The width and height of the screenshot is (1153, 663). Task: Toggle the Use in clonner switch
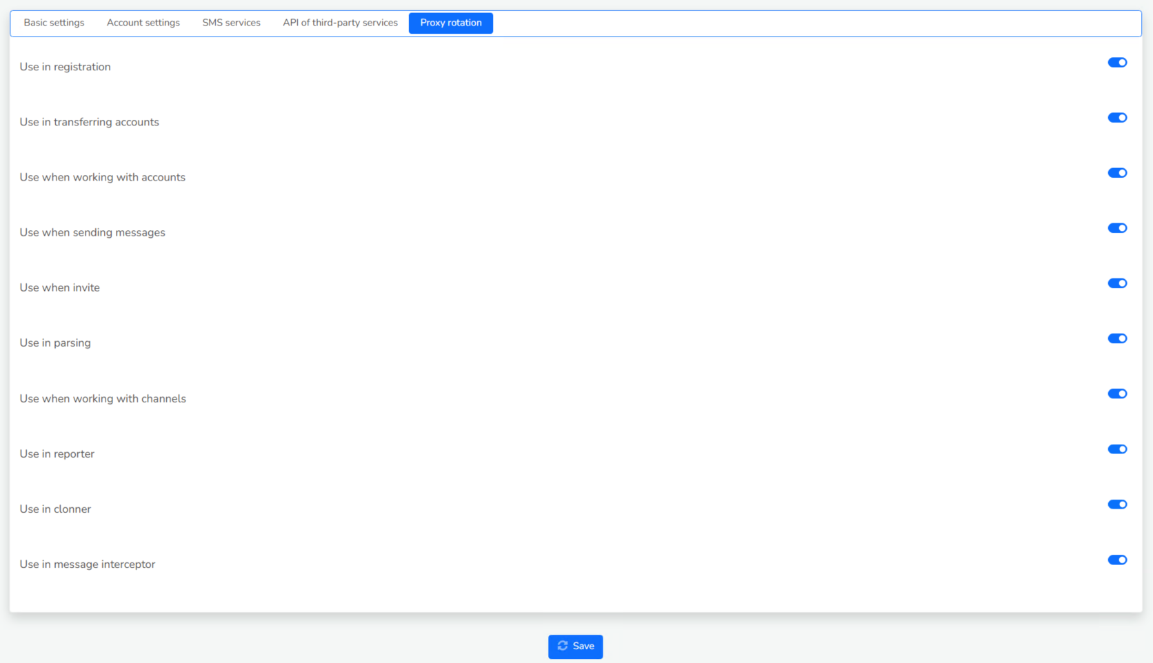tap(1117, 504)
